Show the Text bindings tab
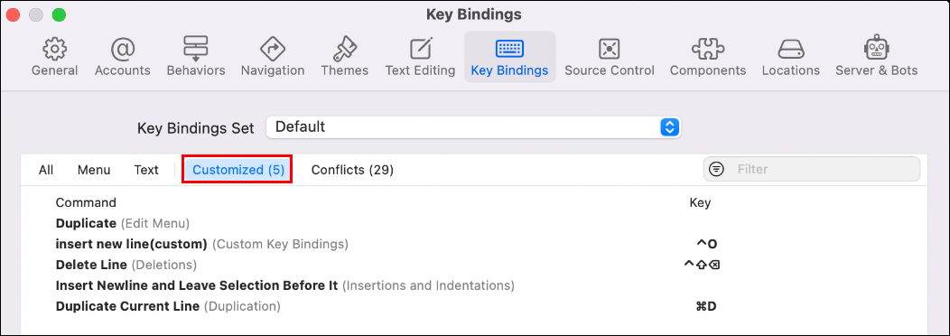The height and width of the screenshot is (336, 950). click(x=146, y=170)
